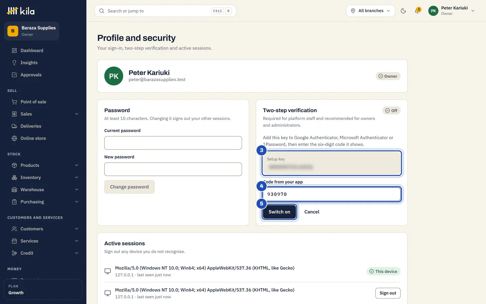The image size is (486, 304).
Task: Cancel two-step verification setup
Action: click(312, 212)
